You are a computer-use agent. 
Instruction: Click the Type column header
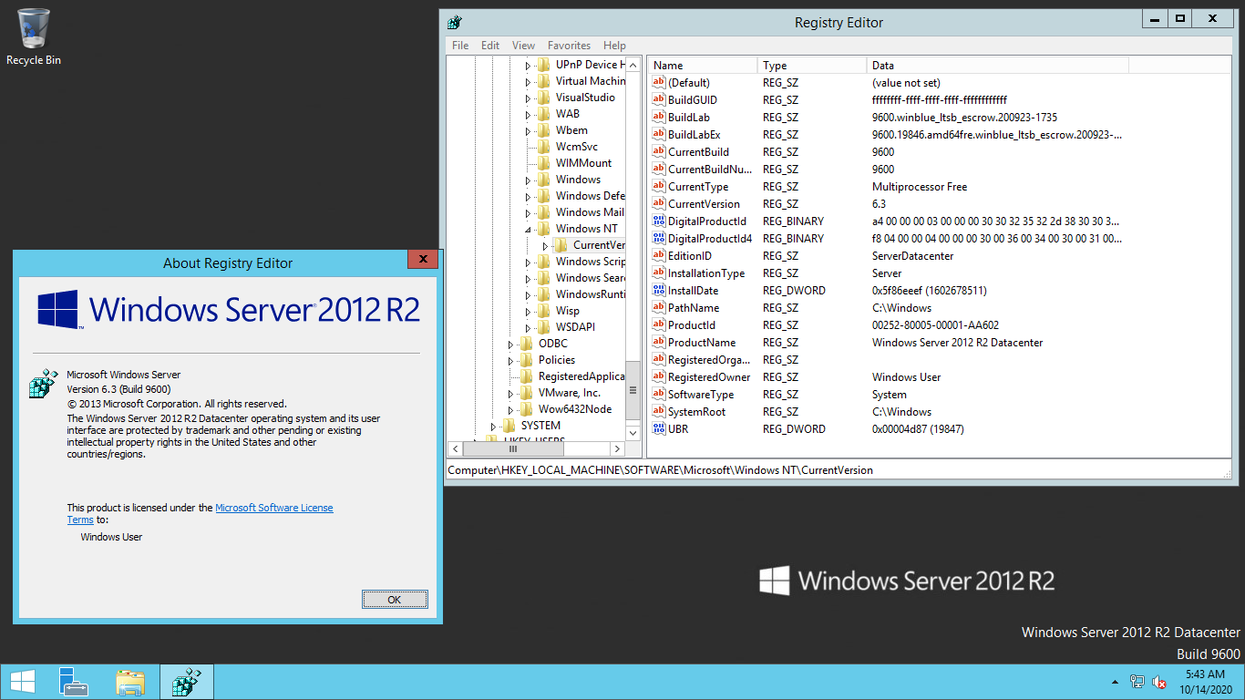(x=811, y=65)
